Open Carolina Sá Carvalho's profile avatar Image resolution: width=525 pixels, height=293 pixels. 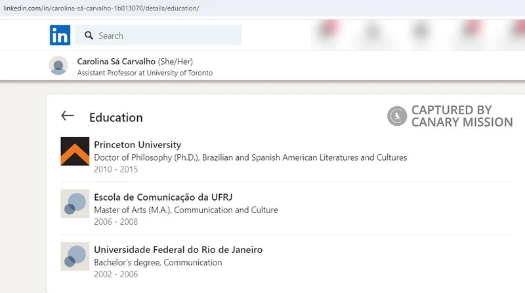(x=58, y=66)
